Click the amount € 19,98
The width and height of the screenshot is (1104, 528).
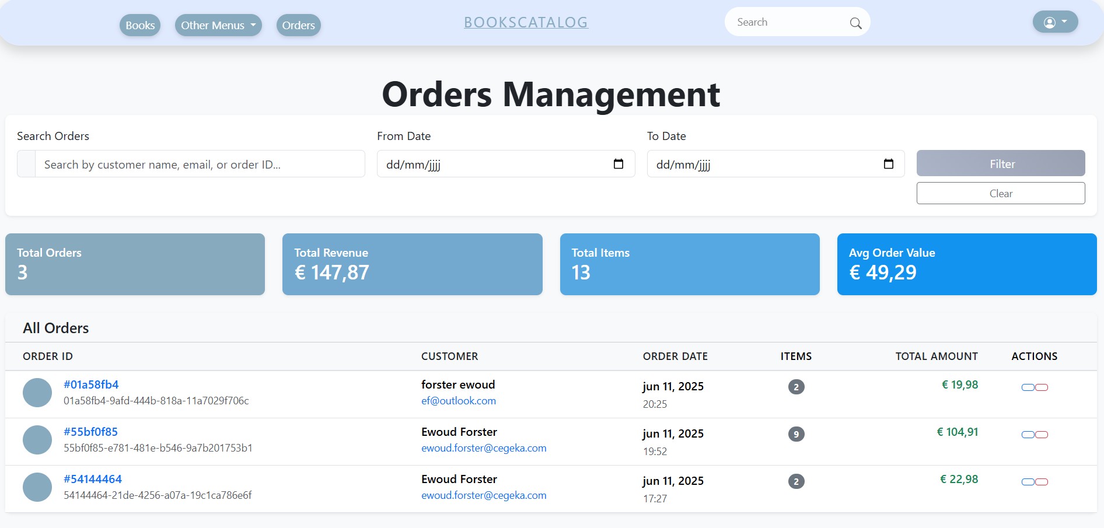point(960,384)
